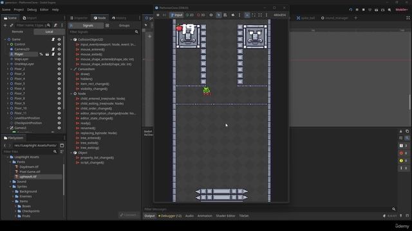Screen dimensions: 412x231
Task: Open the script icon on Camera2D node
Action: (53, 49)
